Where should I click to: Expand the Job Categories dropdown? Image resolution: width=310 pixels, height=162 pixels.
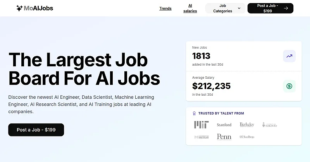pyautogui.click(x=225, y=8)
